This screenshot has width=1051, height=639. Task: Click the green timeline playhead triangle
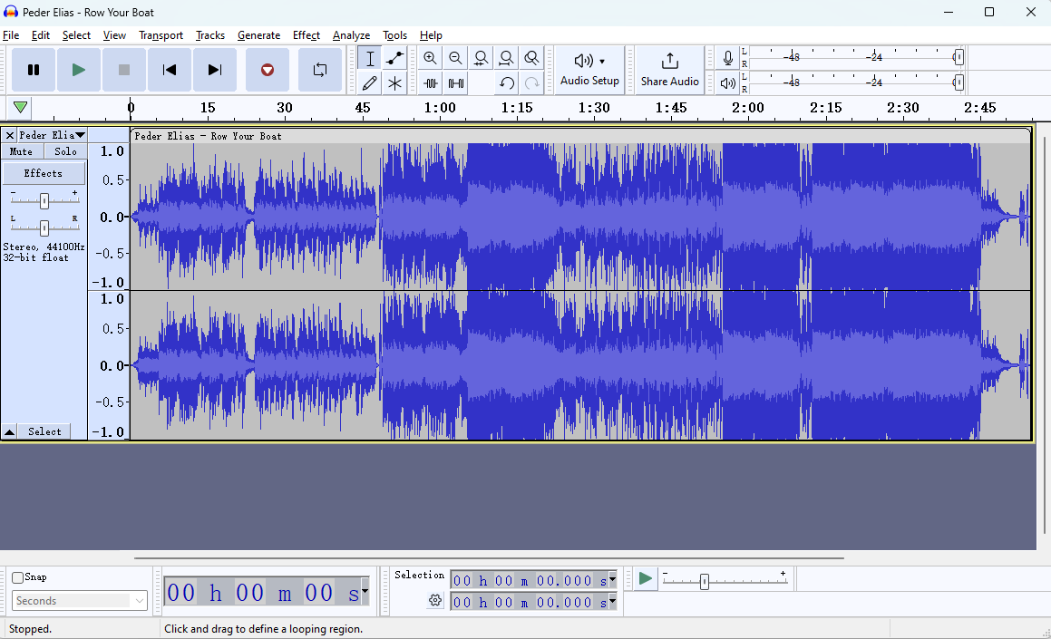20,107
